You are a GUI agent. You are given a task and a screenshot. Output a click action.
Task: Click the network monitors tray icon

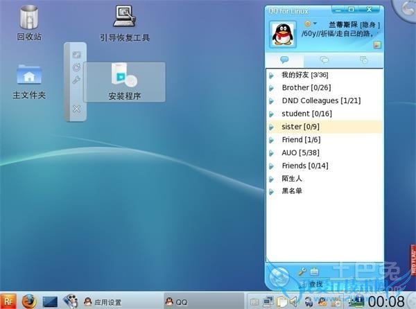268,301
